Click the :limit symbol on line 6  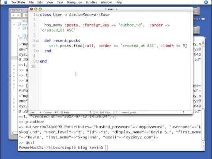(x=167, y=46)
